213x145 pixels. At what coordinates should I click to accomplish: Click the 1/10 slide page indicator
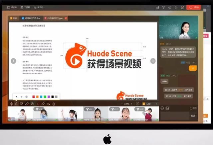point(148,104)
